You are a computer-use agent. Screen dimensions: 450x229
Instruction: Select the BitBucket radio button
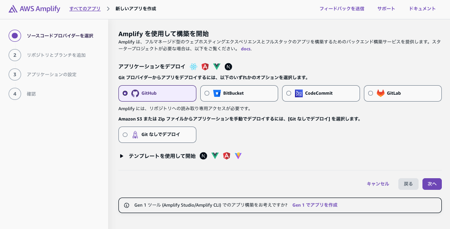point(207,93)
